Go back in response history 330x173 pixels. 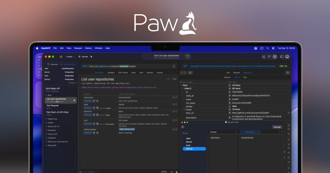coord(181,73)
